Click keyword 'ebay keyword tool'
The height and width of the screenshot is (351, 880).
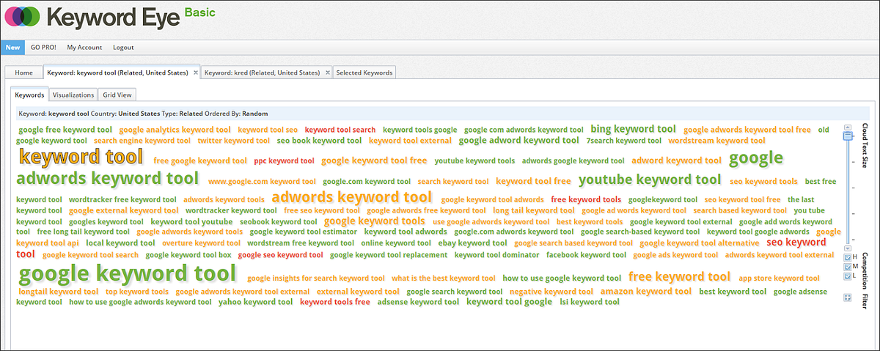(472, 243)
